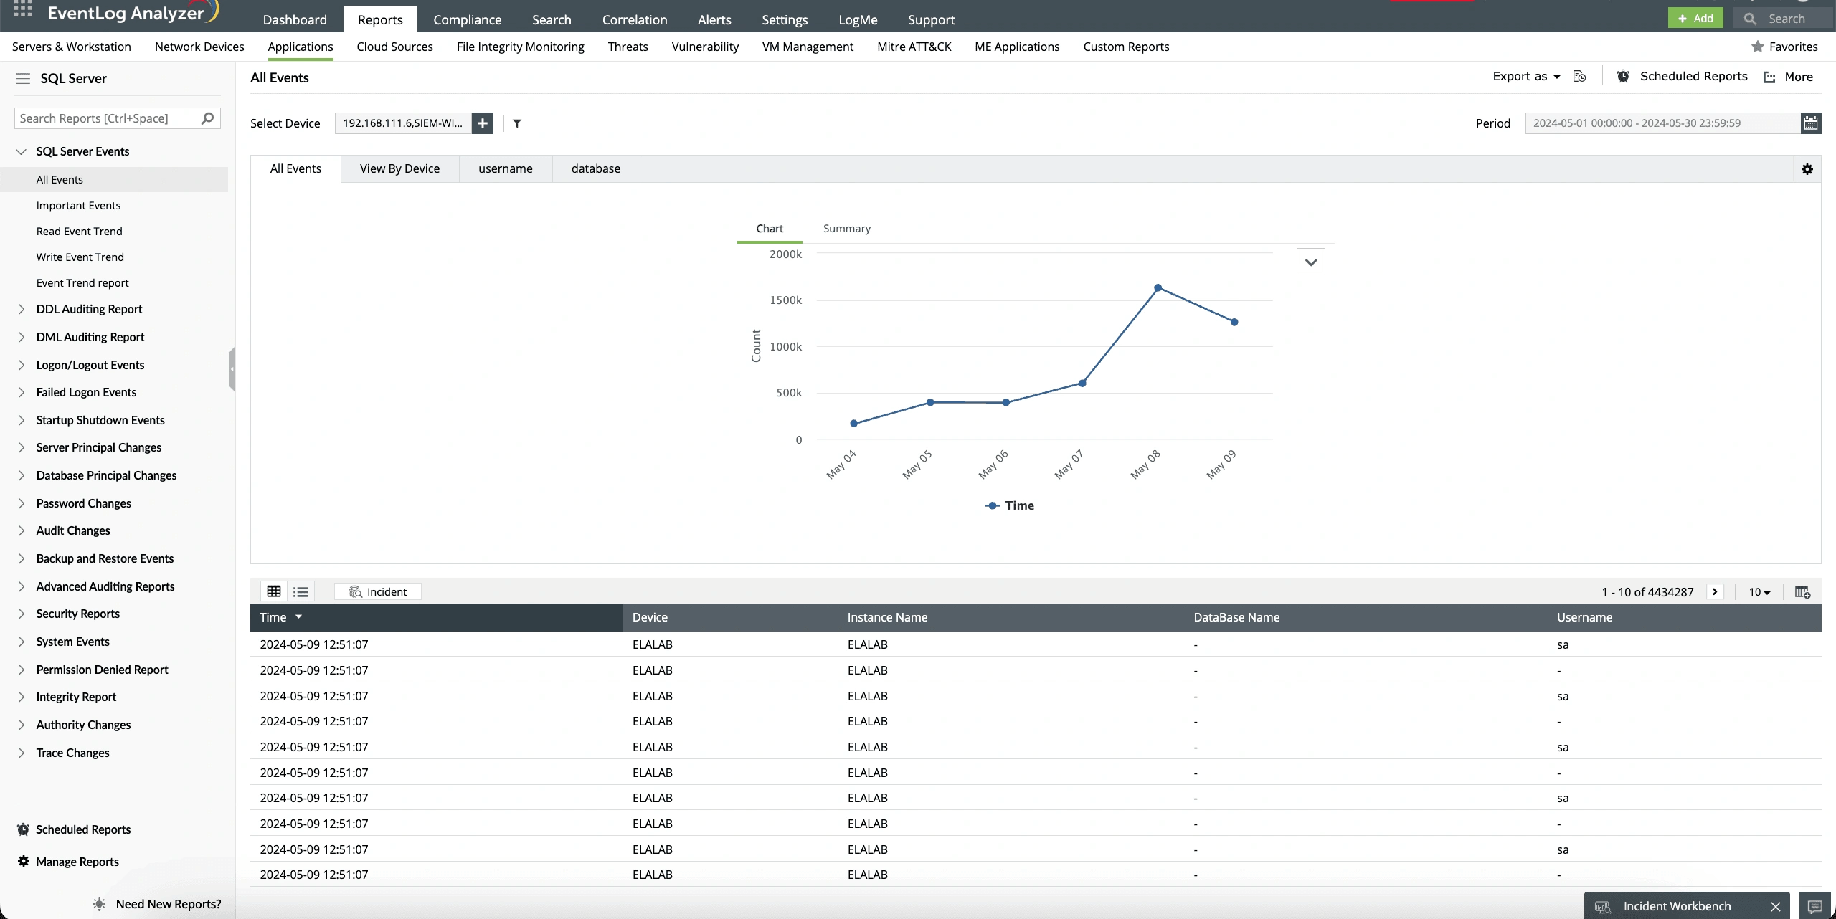This screenshot has height=919, width=1836.
Task: Click the green Add button
Action: [x=1695, y=19]
